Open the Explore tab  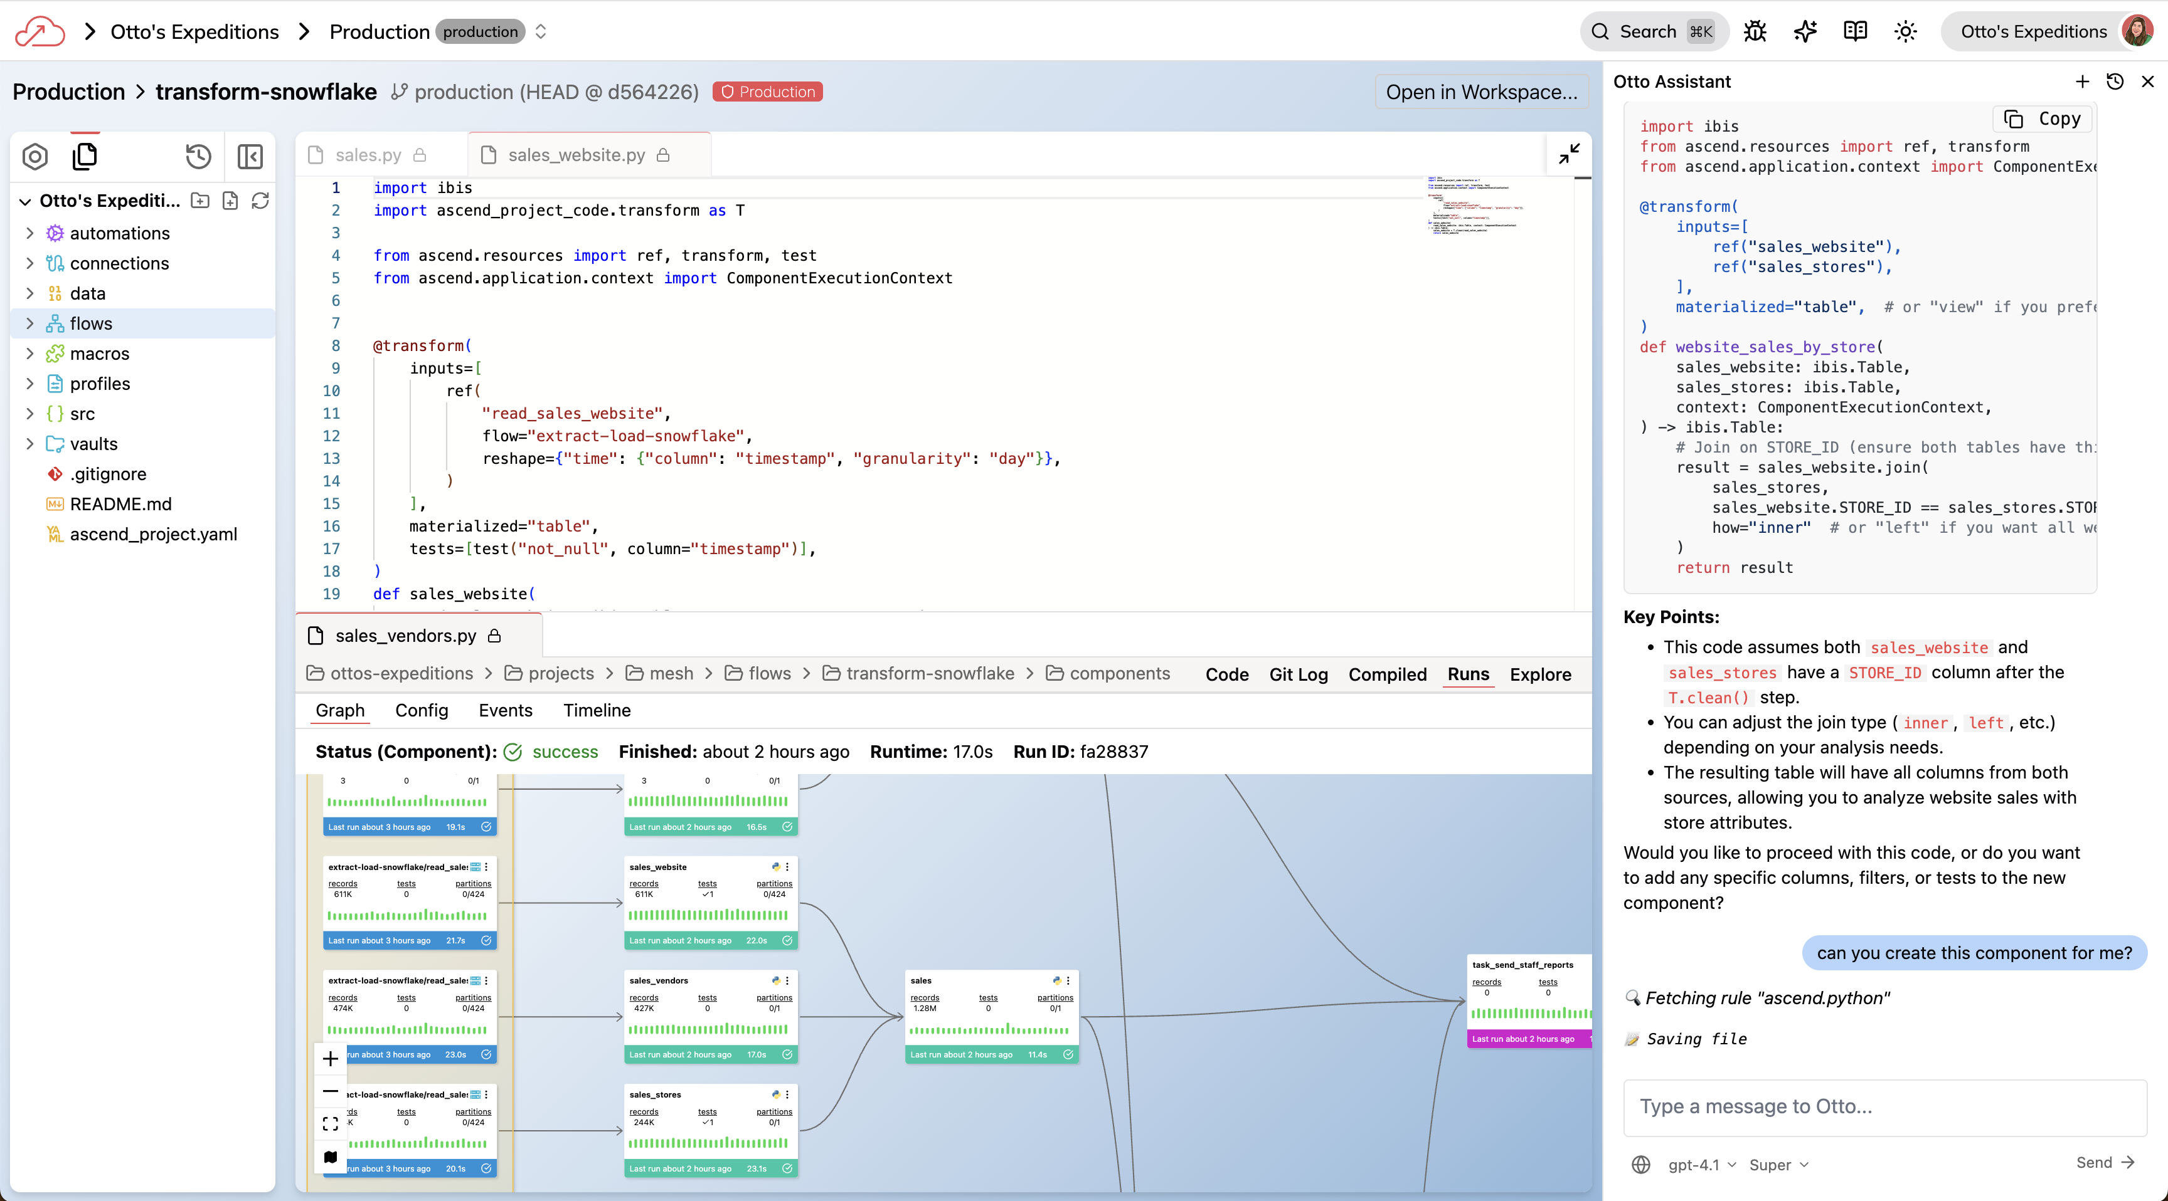pyautogui.click(x=1540, y=674)
